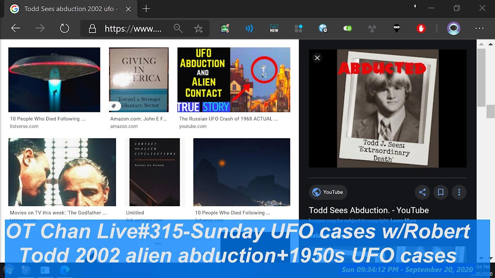
Task: Click the amazon.com source text
Action: pyautogui.click(x=124, y=126)
